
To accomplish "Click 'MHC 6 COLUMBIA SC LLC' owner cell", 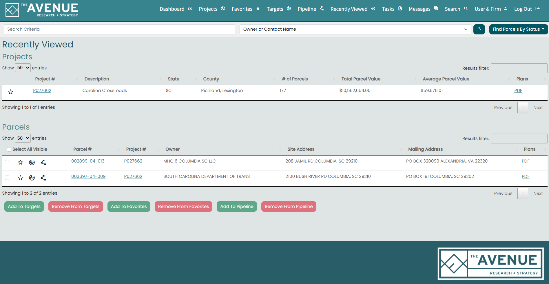I will coord(189,161).
